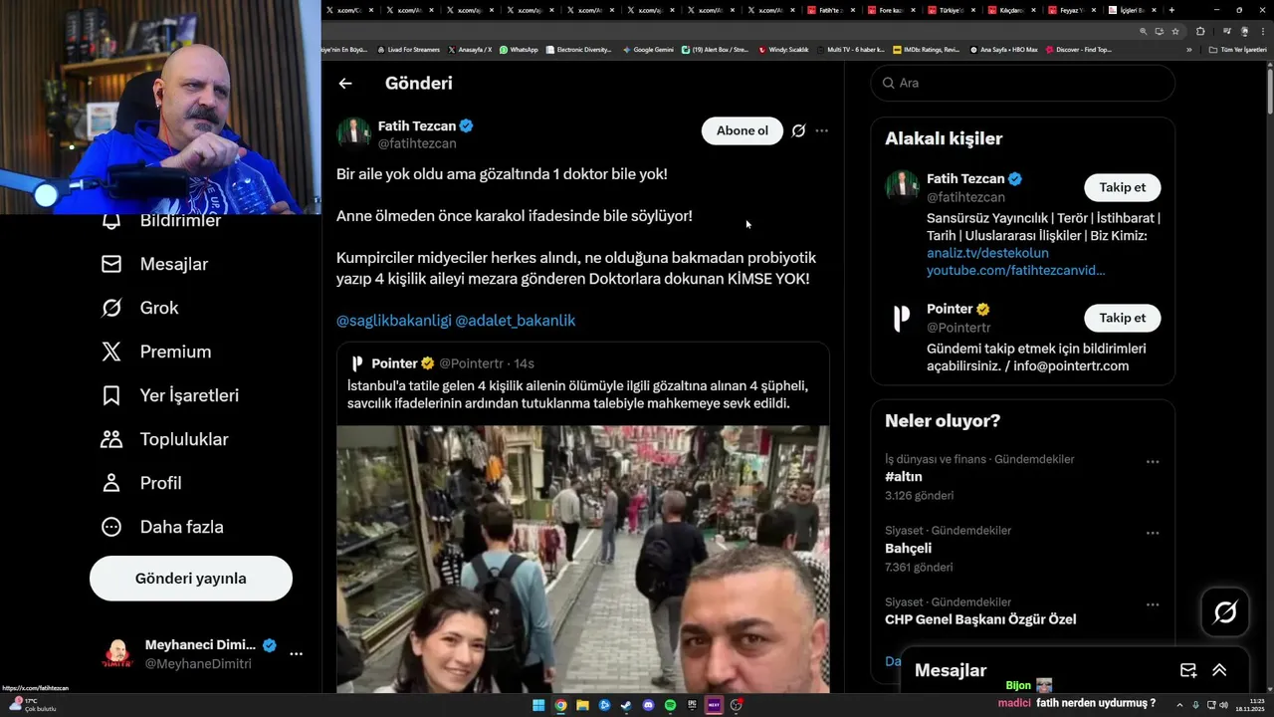The width and height of the screenshot is (1274, 717).
Task: Show hidden system tray icons chevron
Action: (1179, 705)
